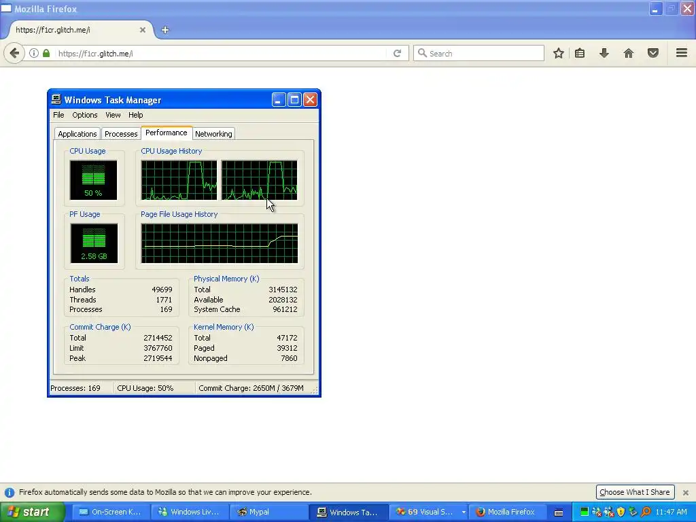696x522 pixels.
Task: Click the Handles value 49699
Action: pyautogui.click(x=162, y=290)
